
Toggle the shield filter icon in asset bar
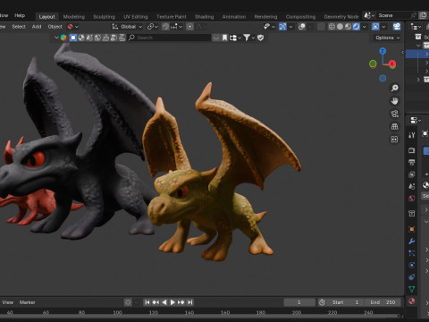tap(260, 38)
